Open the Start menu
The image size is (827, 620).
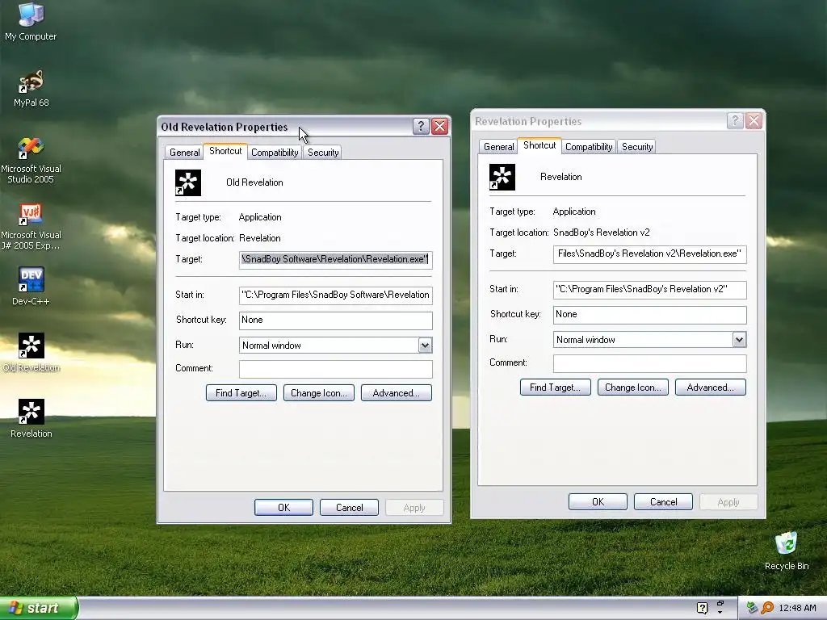(x=39, y=608)
